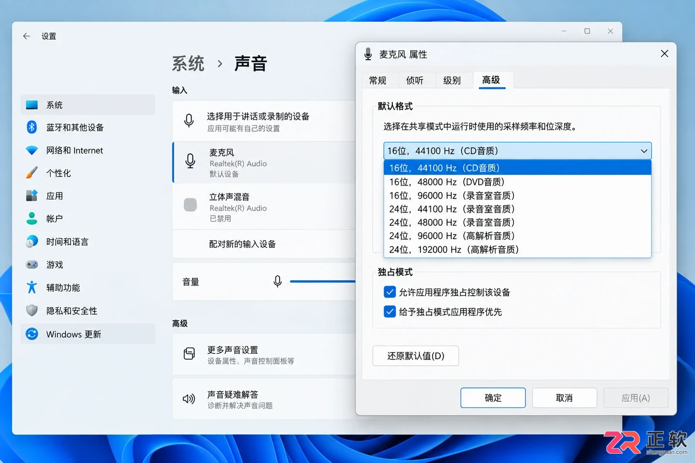Image resolution: width=695 pixels, height=463 pixels.
Task: Click the 更多声音设置 icon
Action: click(189, 354)
